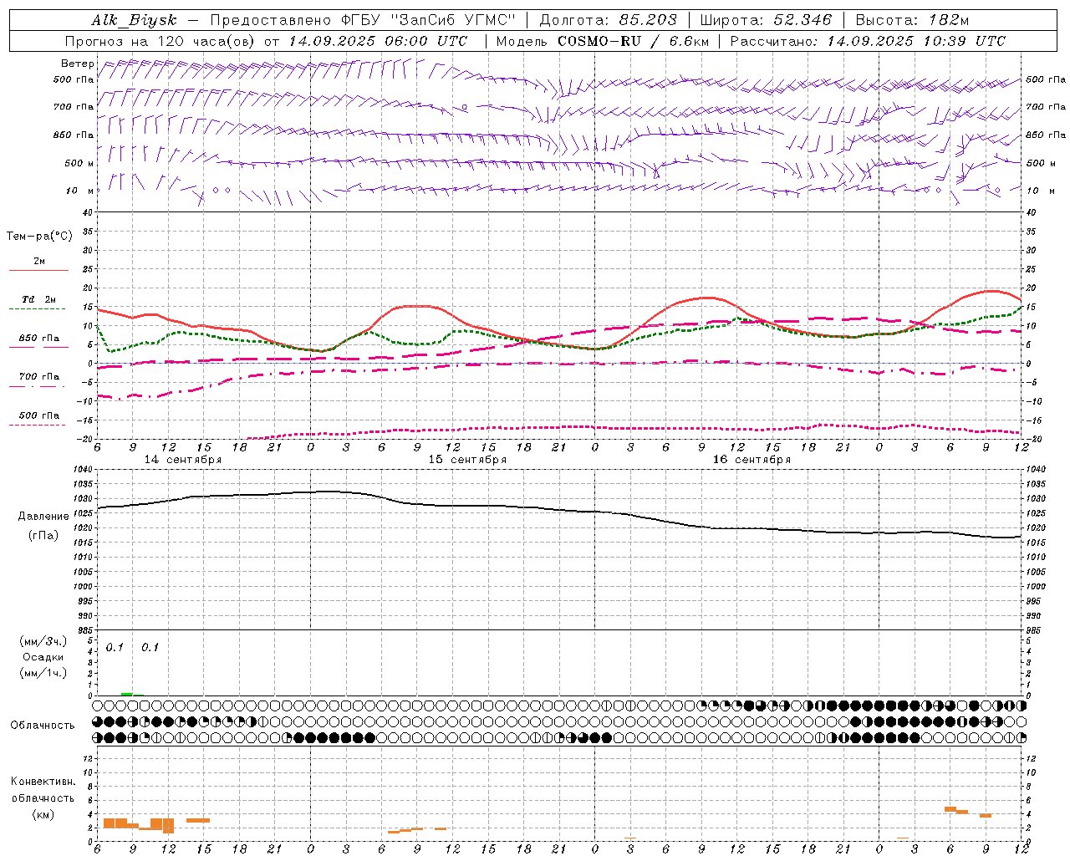Click the Осадки precipitation label
The width and height of the screenshot is (1070, 856).
coord(43,657)
